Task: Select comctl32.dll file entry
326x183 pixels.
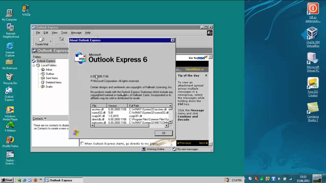Action: [130, 113]
